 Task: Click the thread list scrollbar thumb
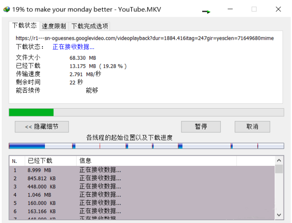click(x=279, y=169)
